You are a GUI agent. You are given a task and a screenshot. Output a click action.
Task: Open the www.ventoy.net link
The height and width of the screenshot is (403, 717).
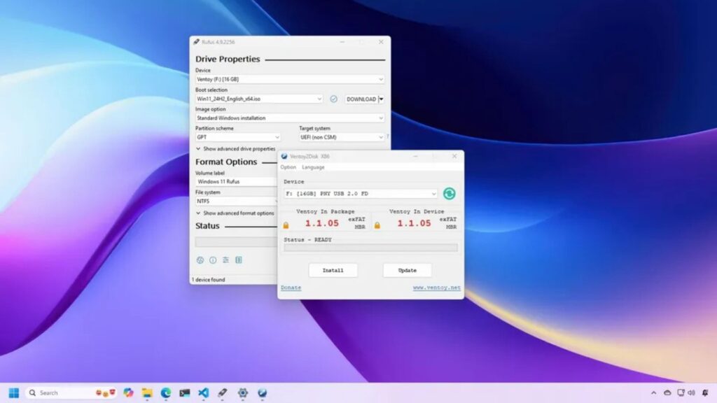tap(436, 288)
